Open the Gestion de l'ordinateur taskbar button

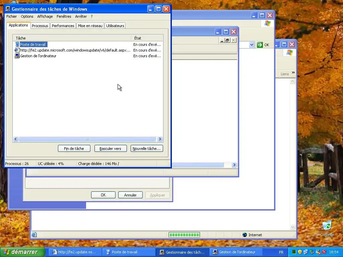(x=237, y=252)
